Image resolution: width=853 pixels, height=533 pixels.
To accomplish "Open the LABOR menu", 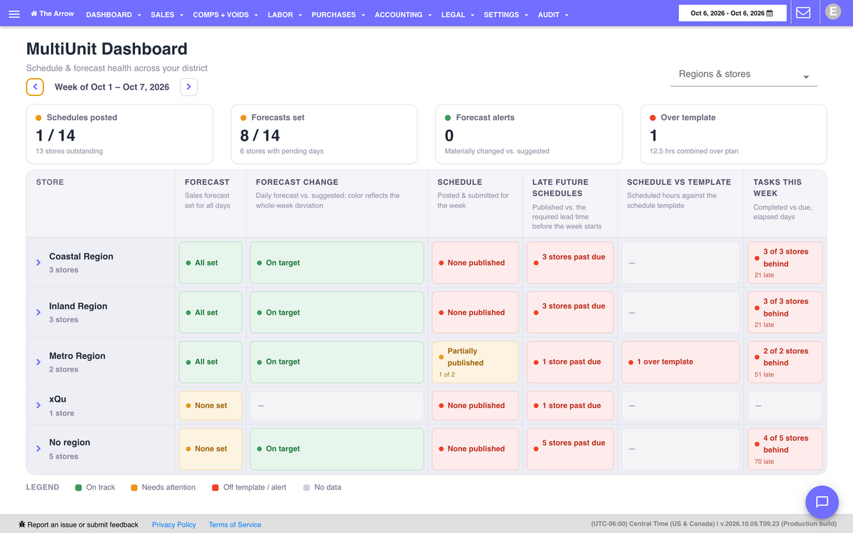I will [285, 14].
